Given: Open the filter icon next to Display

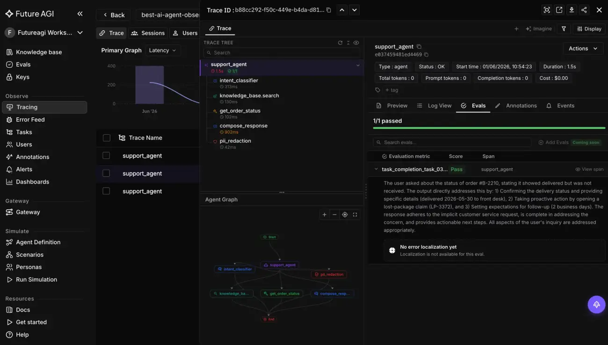Looking at the screenshot, I should (564, 29).
